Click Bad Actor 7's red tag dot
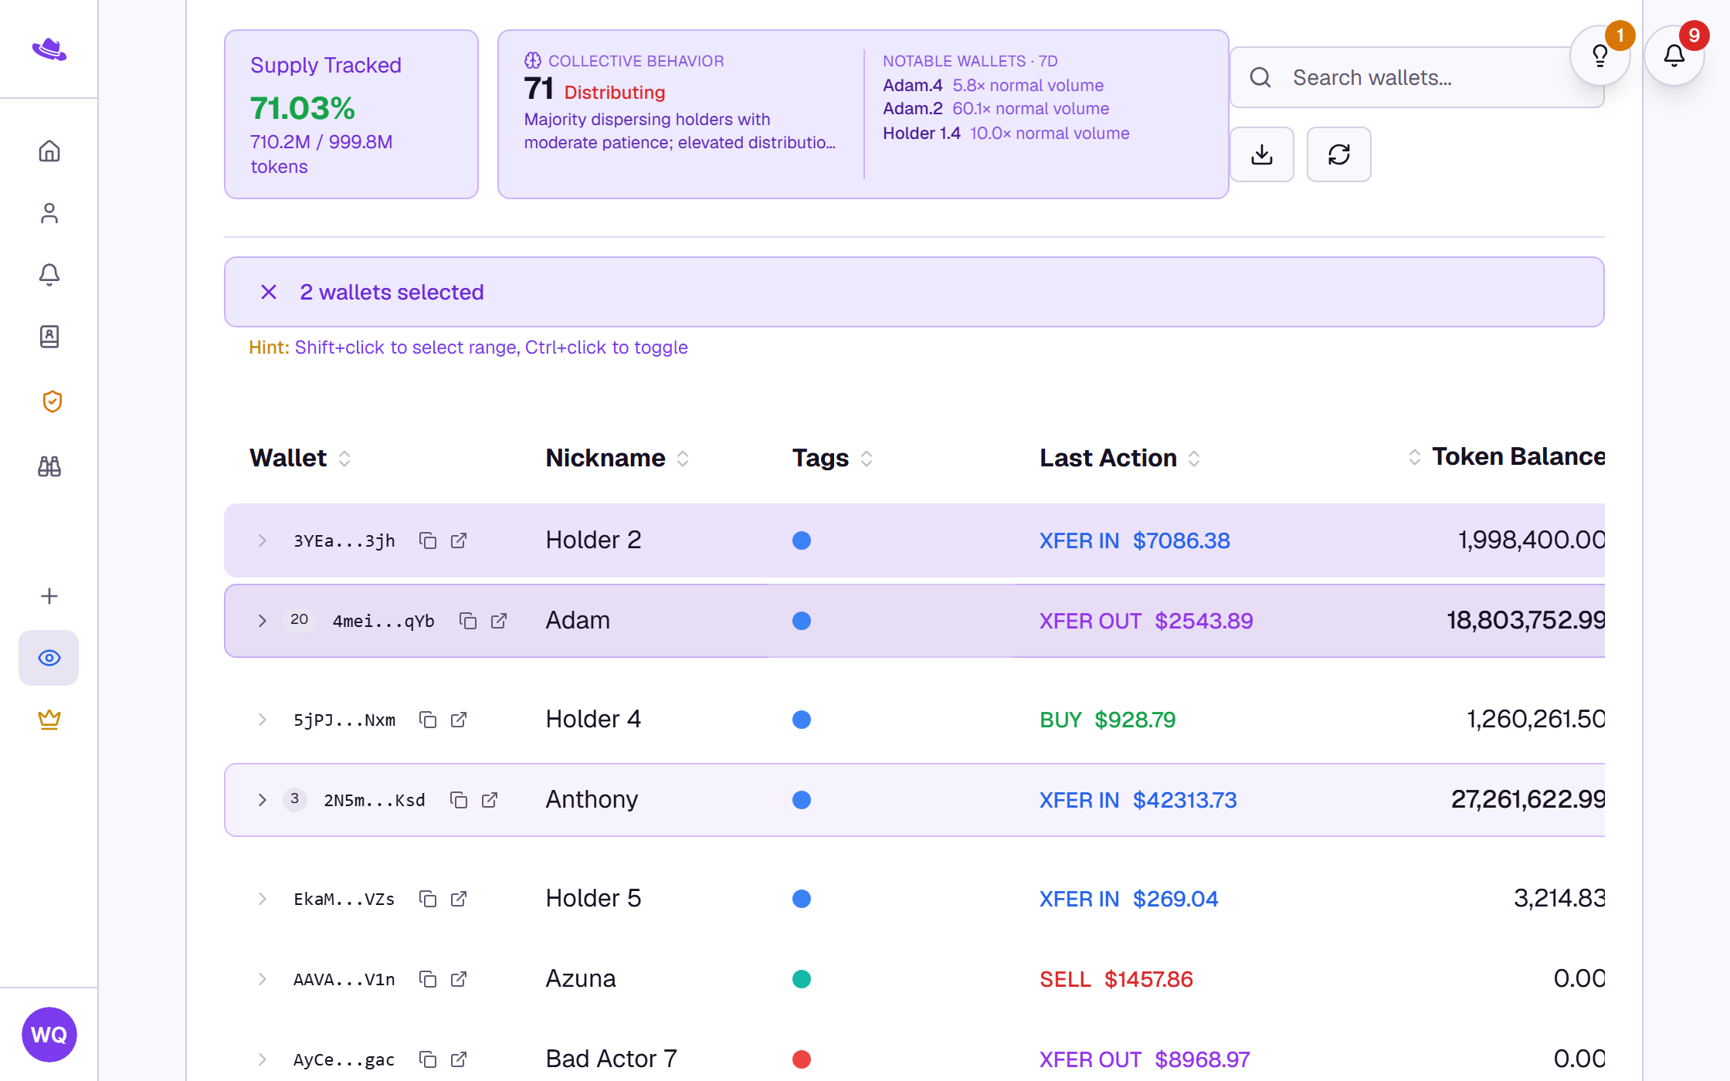This screenshot has width=1730, height=1081. 802,1059
